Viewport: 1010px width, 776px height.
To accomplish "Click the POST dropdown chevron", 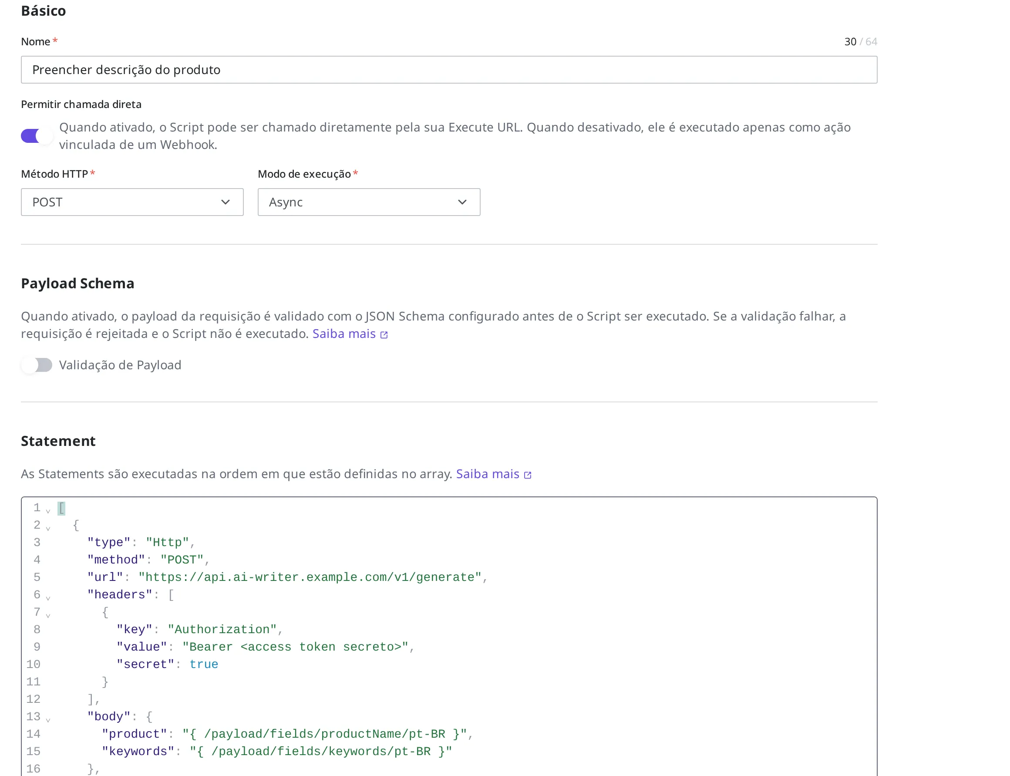I will (225, 202).
